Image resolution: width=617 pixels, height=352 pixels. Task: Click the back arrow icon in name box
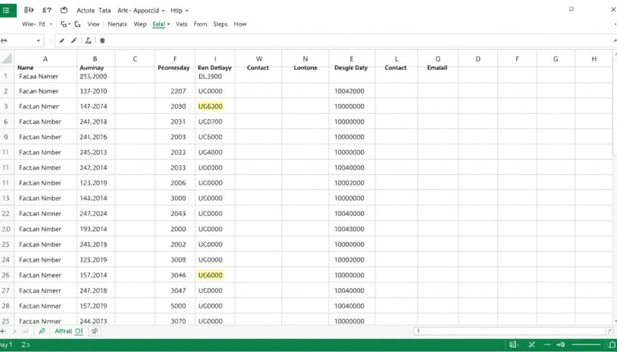coord(4,40)
